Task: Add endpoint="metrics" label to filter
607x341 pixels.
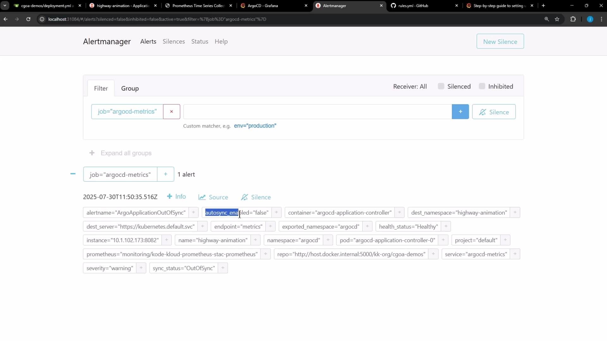Action: (270, 226)
